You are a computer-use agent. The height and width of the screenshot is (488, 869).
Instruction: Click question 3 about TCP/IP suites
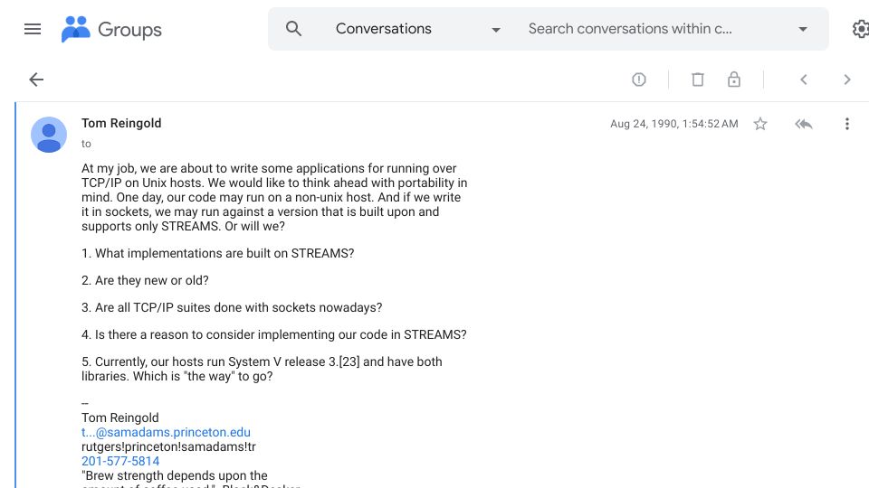coord(232,307)
